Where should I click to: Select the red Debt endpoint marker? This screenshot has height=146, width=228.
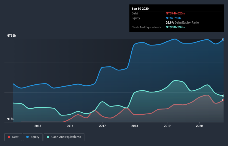223,100
